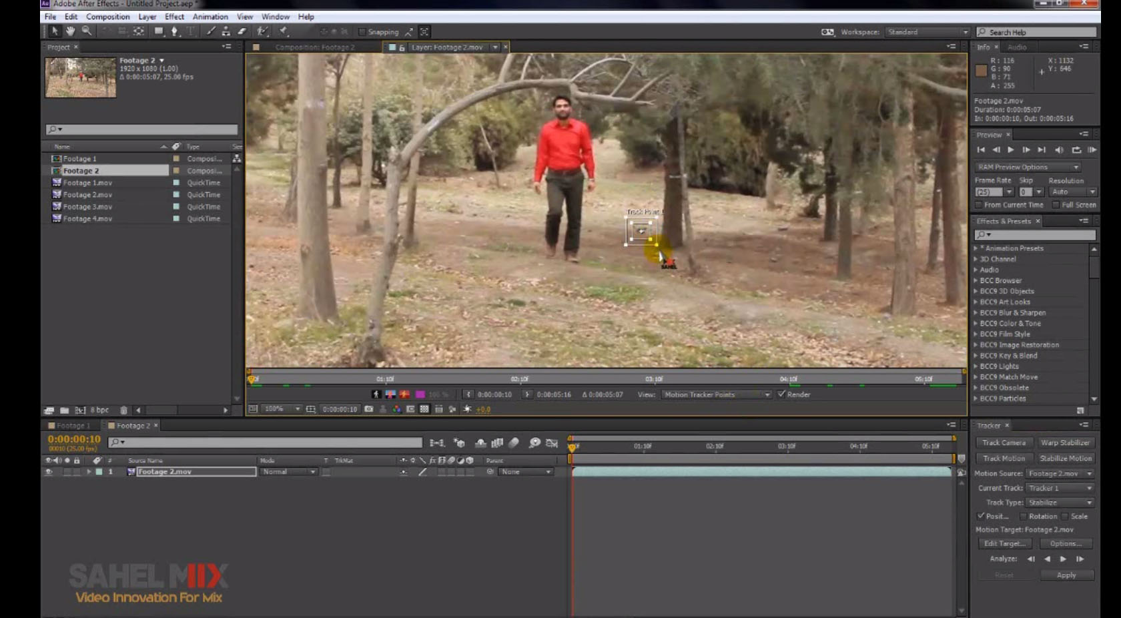
Task: Select the Puppet Pin tool
Action: 284,31
